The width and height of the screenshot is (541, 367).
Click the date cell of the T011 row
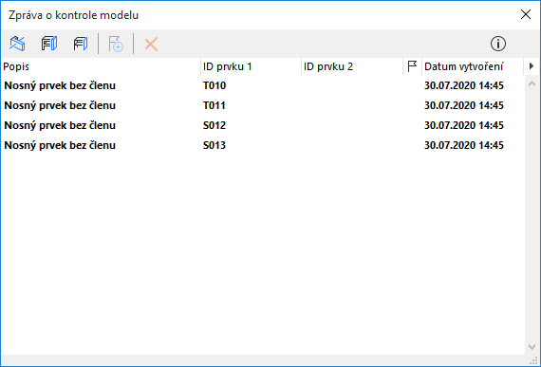[x=464, y=105]
